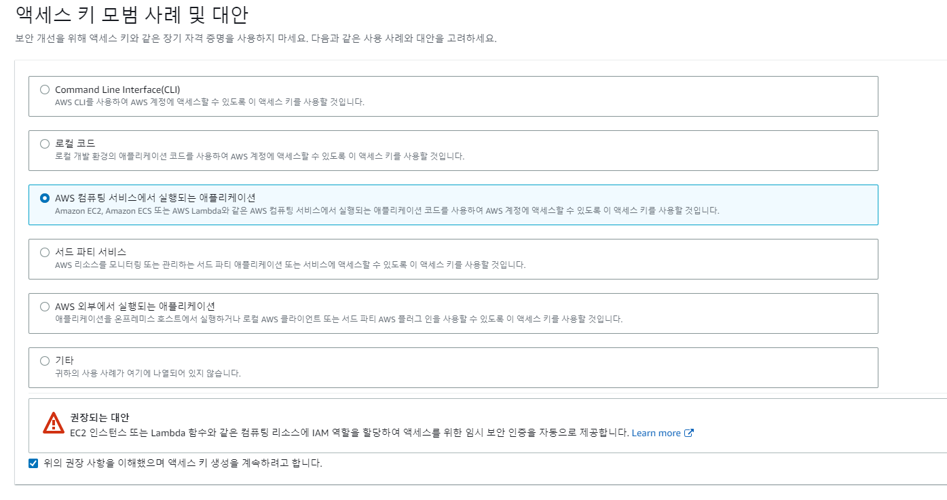
Task: Click the CLI option description text
Action: pyautogui.click(x=210, y=102)
